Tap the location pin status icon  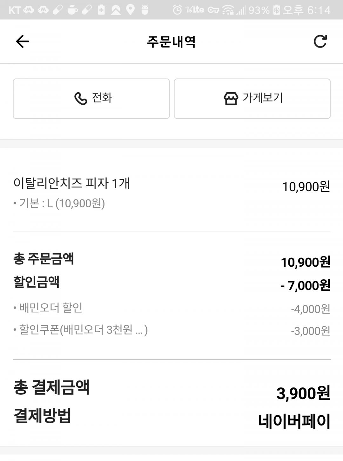coord(130,10)
